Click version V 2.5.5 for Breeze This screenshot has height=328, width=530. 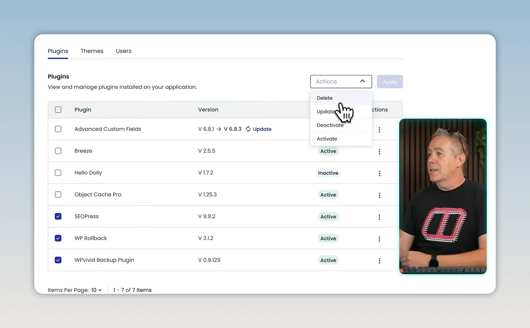pos(207,151)
